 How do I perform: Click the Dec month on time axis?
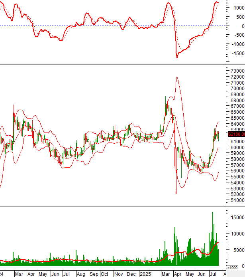pyautogui.click(x=131, y=274)
